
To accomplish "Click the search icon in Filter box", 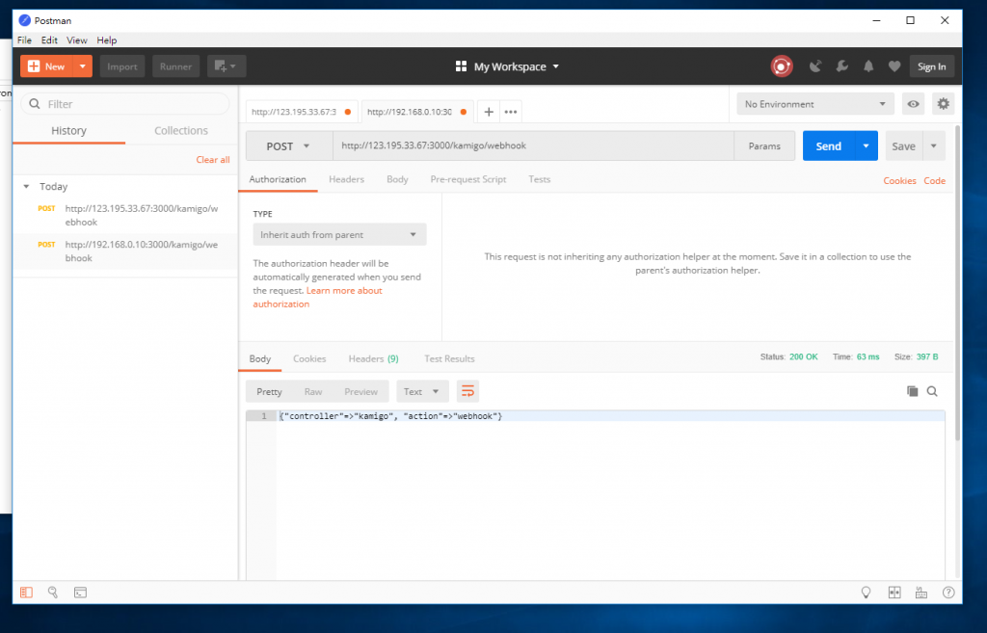I will pyautogui.click(x=35, y=104).
